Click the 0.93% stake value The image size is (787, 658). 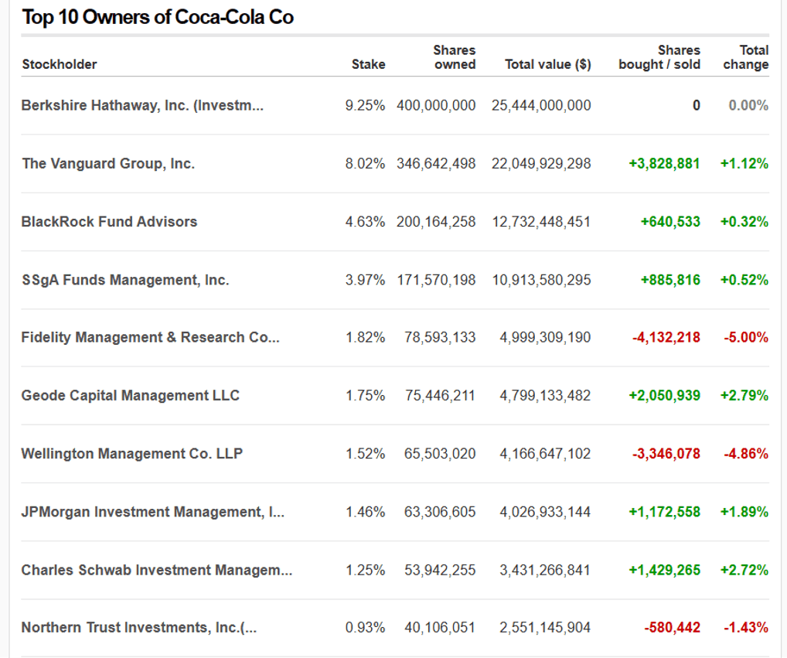tap(365, 627)
